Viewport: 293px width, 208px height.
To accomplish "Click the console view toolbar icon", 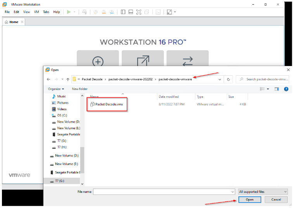I will pyautogui.click(x=158, y=12).
